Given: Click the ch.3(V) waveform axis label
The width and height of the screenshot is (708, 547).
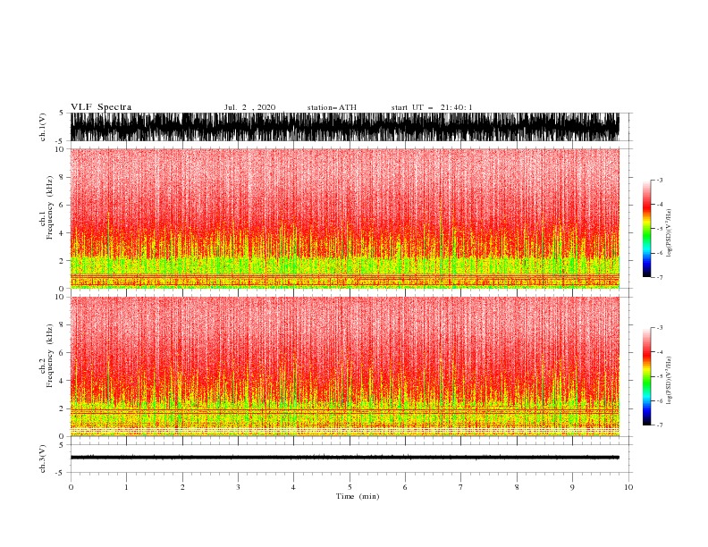Looking at the screenshot, I should point(43,459).
